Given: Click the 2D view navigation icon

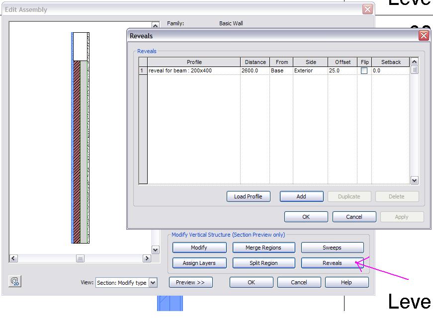Looking at the screenshot, I should click(x=15, y=281).
